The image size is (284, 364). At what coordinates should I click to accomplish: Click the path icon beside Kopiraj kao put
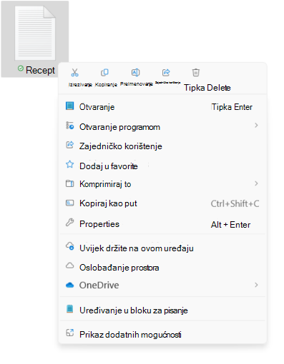[69, 203]
